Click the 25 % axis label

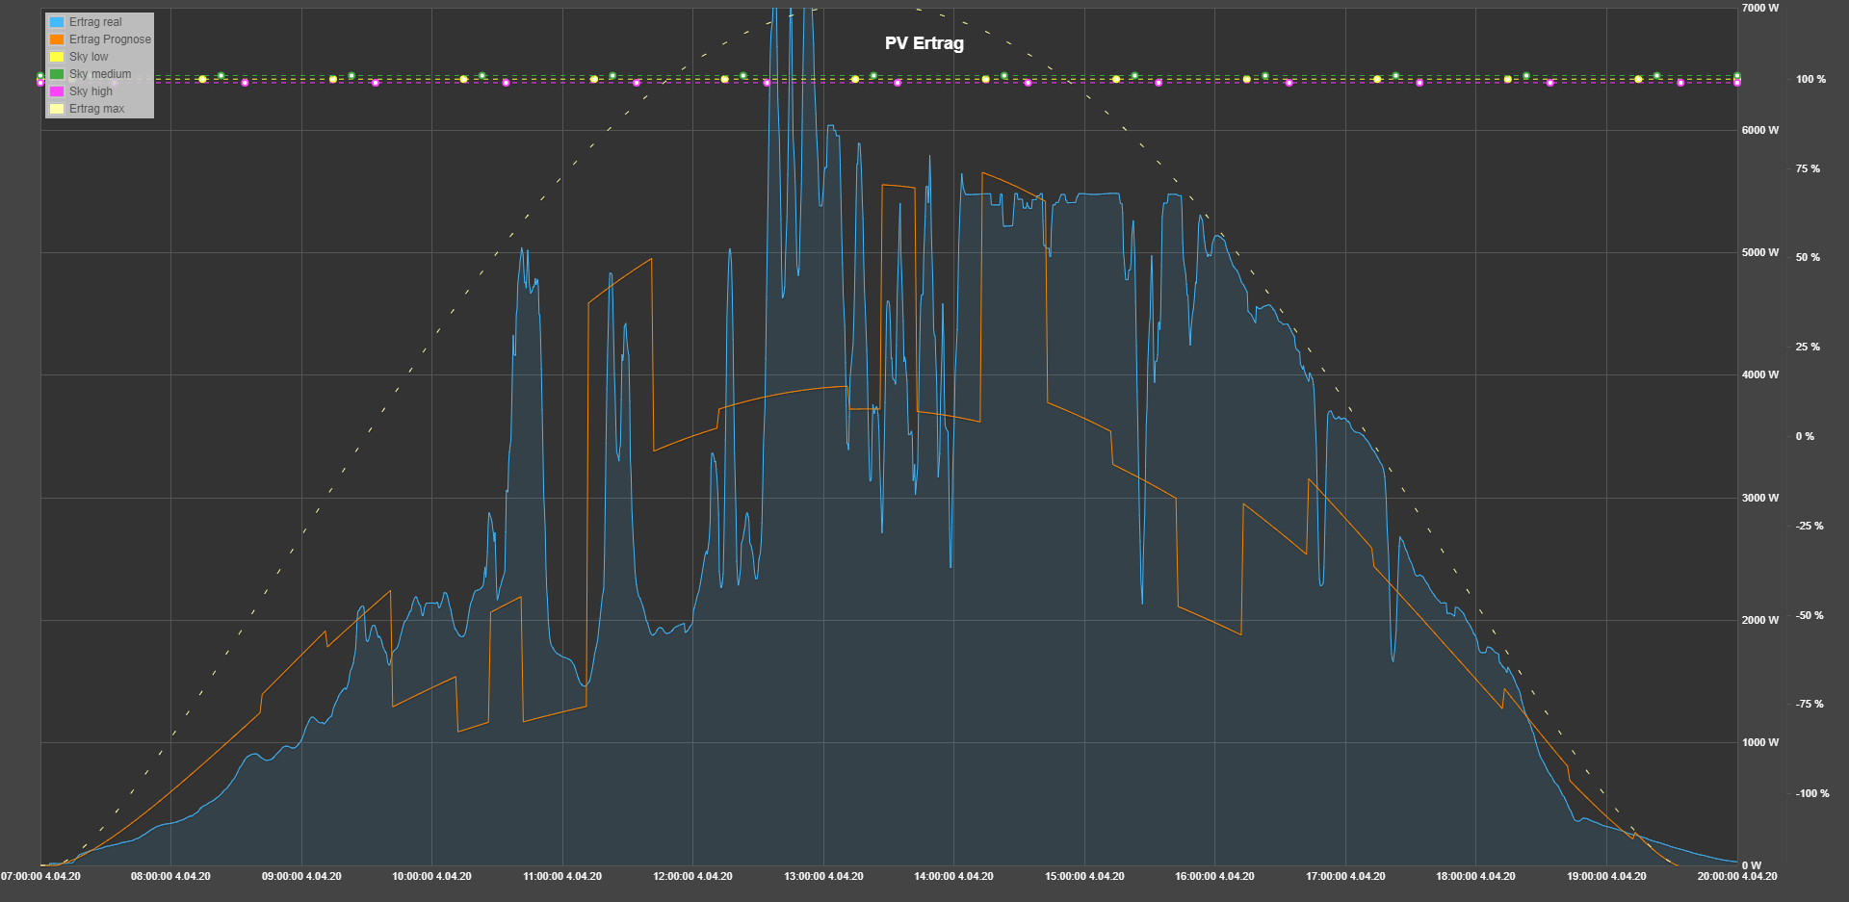[1808, 347]
